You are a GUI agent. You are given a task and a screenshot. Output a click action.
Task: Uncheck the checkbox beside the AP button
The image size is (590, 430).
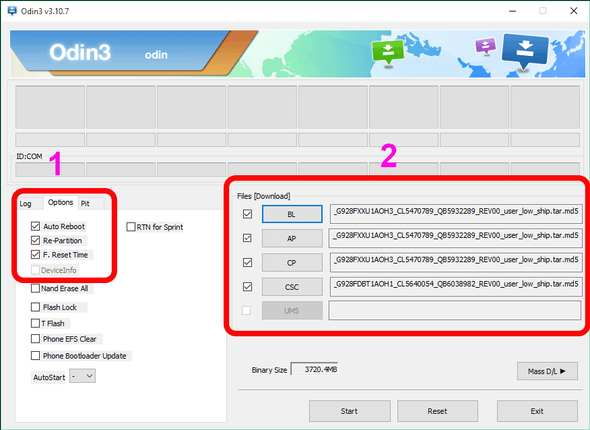pos(247,238)
